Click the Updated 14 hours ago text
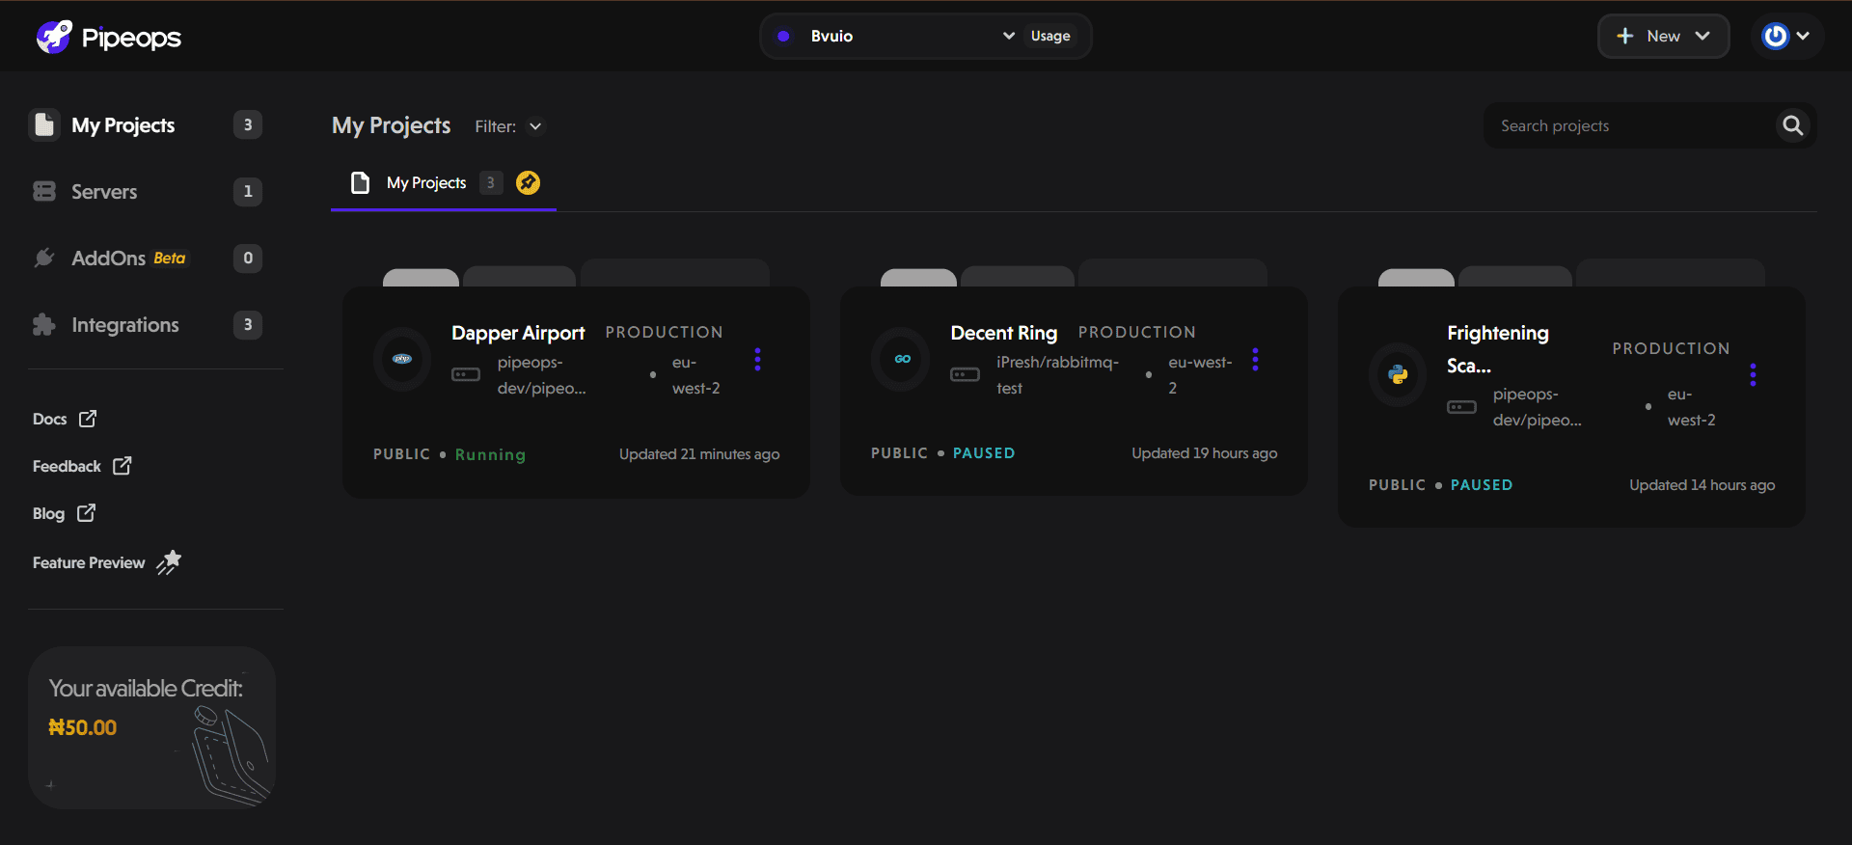 1702,485
